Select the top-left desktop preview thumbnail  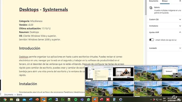(110, 73)
